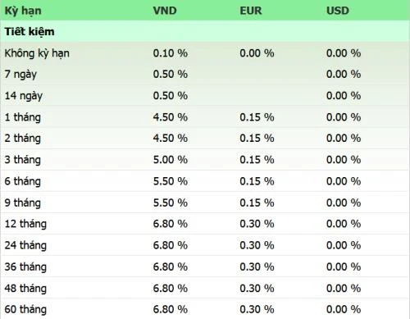Click the 60 tháng term label

point(25,310)
